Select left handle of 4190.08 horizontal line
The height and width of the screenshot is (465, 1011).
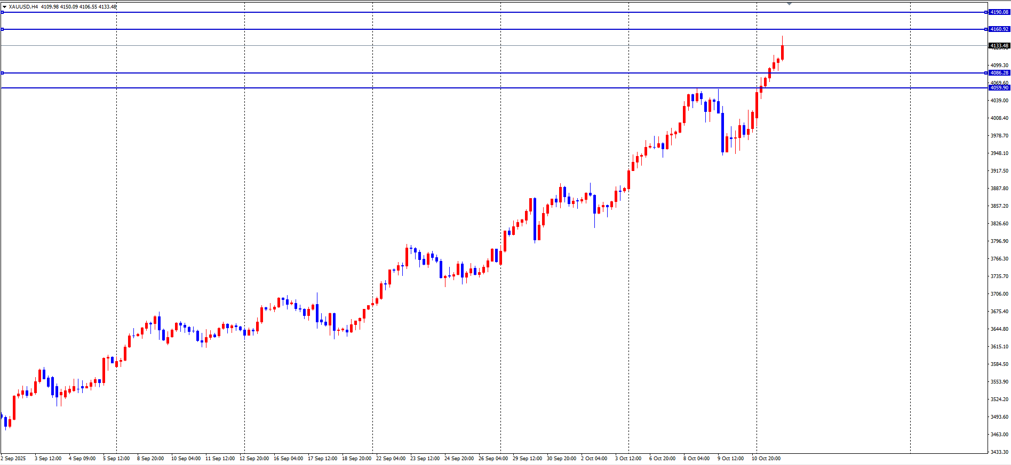2,12
